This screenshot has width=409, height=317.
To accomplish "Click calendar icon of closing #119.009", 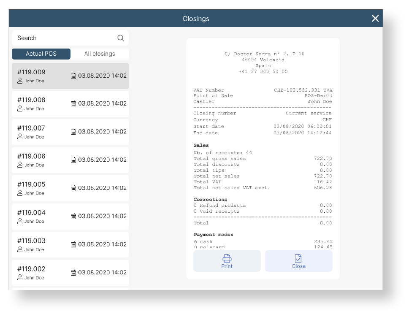I will 73,76.
